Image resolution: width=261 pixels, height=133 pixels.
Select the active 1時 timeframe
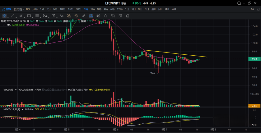click(86, 9)
